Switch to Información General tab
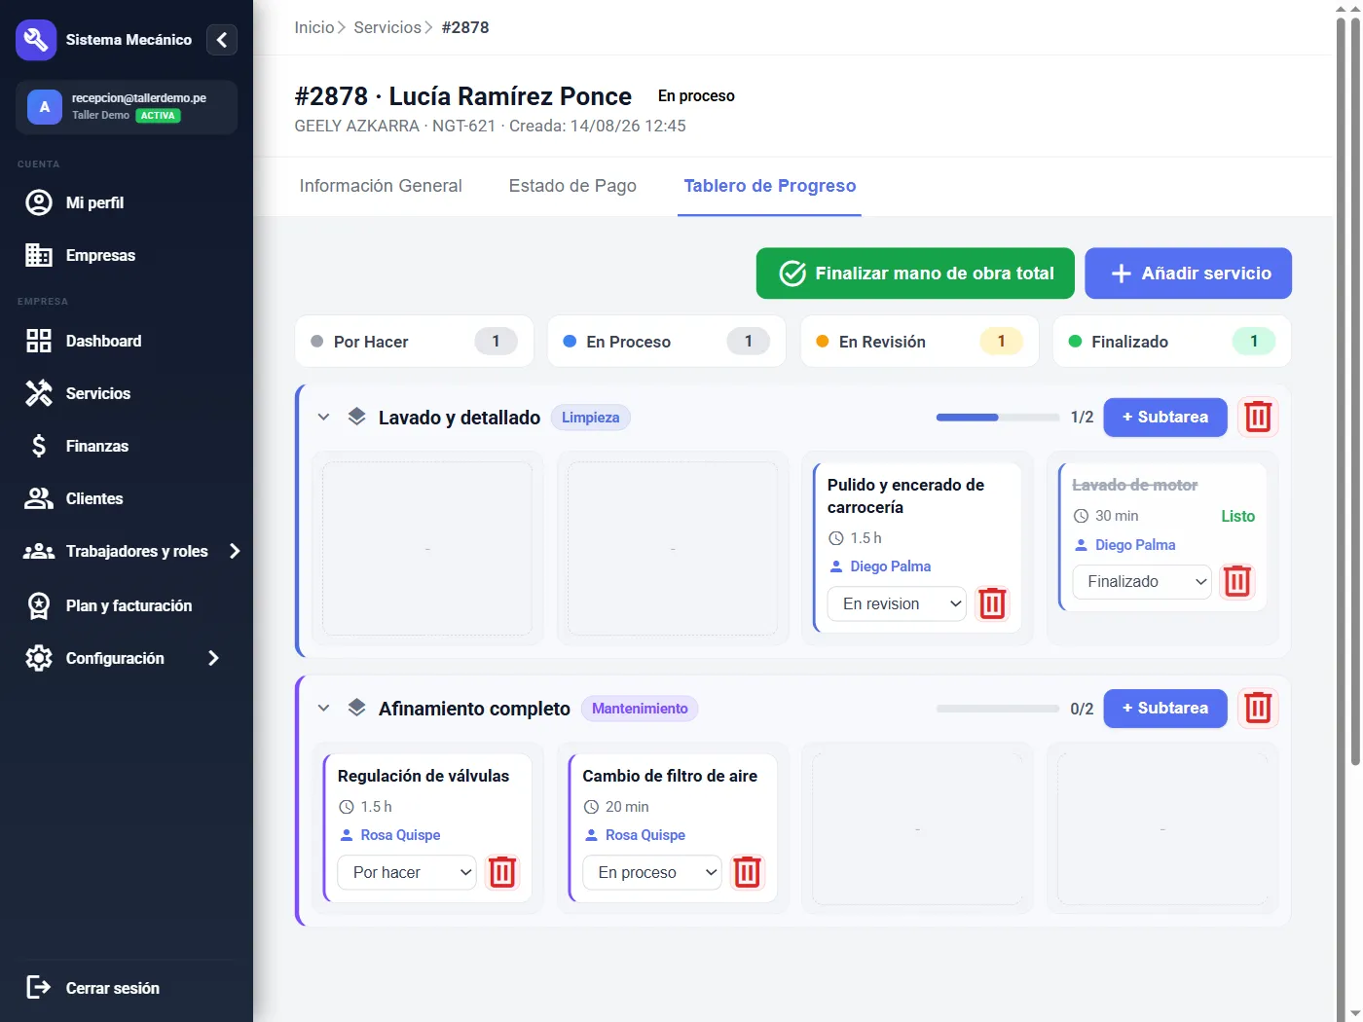 381,186
